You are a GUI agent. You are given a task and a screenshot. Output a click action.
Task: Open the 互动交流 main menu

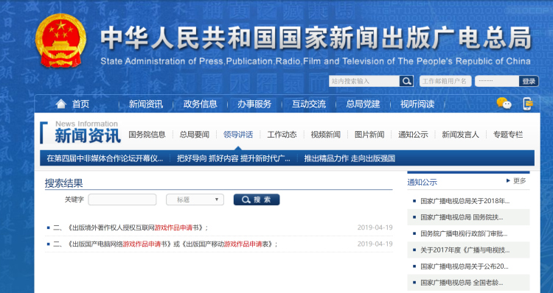tap(309, 104)
